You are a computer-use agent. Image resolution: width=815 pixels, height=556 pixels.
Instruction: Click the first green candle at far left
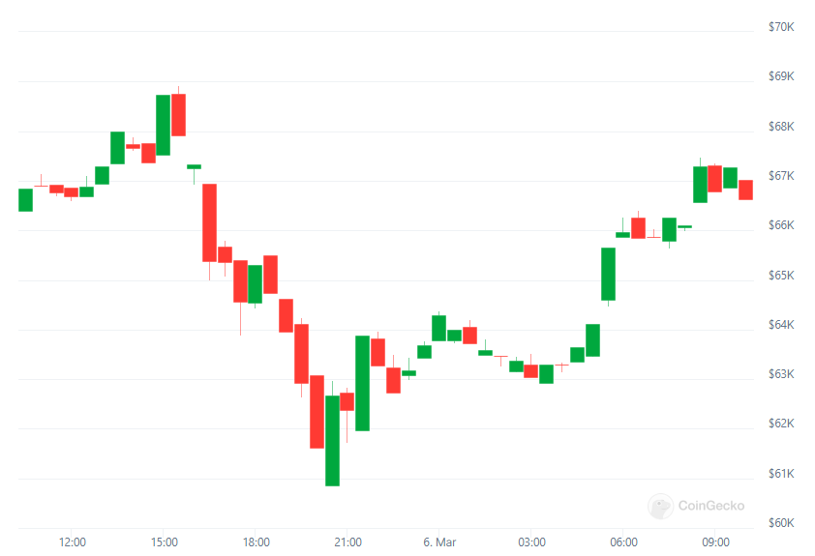pyautogui.click(x=25, y=199)
